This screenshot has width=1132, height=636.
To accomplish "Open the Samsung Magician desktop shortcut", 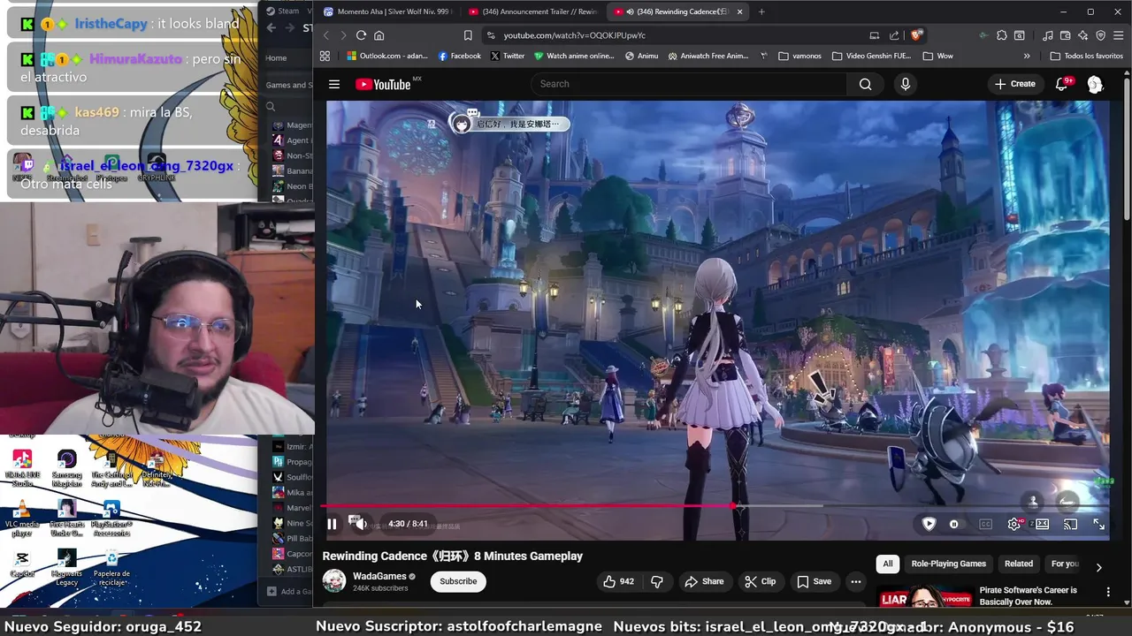I will [66, 468].
